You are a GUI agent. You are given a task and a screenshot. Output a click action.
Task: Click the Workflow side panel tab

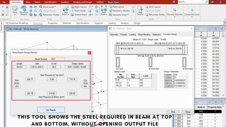tap(1, 27)
